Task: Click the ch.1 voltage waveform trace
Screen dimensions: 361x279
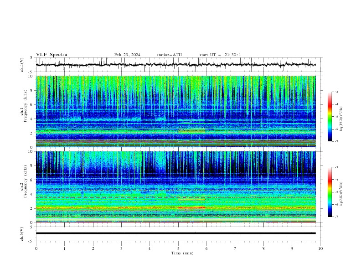Action: pos(175,65)
